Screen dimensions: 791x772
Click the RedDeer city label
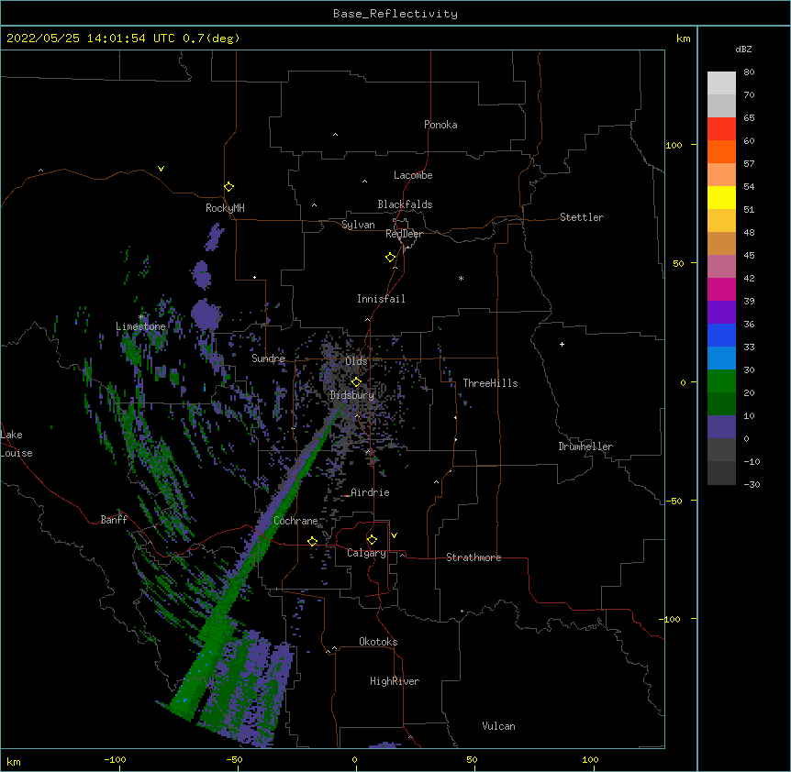point(404,234)
